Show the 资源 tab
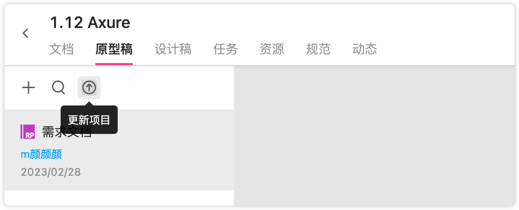The width and height of the screenshot is (519, 210). pyautogui.click(x=272, y=49)
